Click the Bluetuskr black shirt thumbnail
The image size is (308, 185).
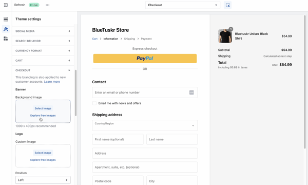[x=225, y=36]
